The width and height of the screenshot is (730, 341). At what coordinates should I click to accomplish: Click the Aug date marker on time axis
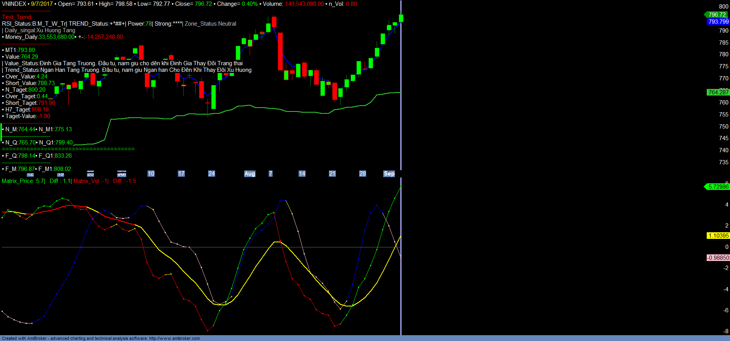click(x=250, y=174)
